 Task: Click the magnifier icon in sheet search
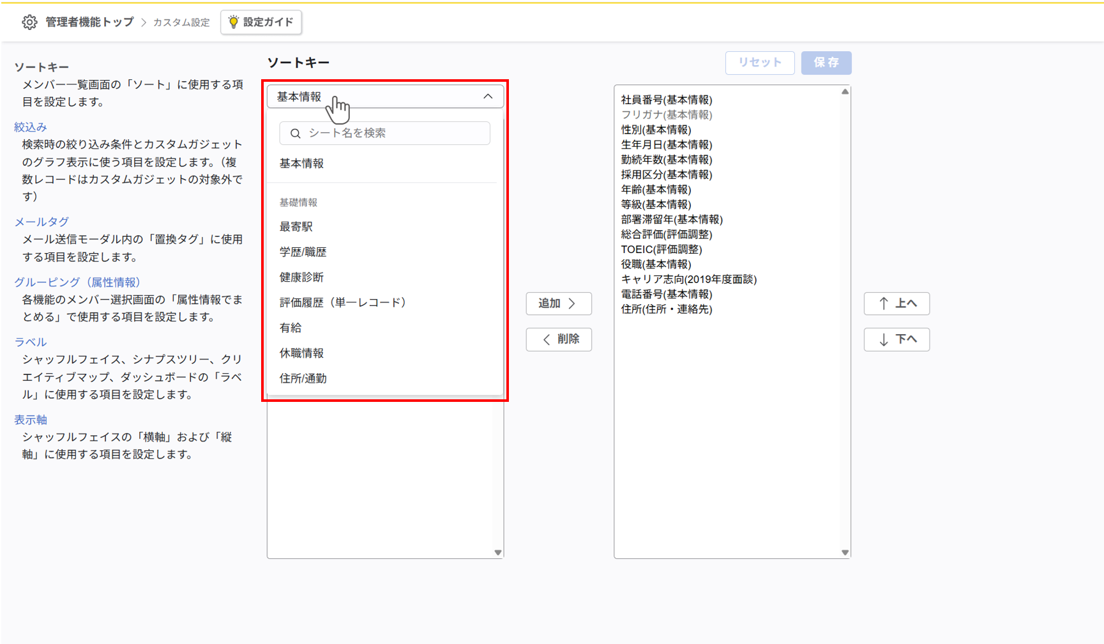(x=295, y=134)
